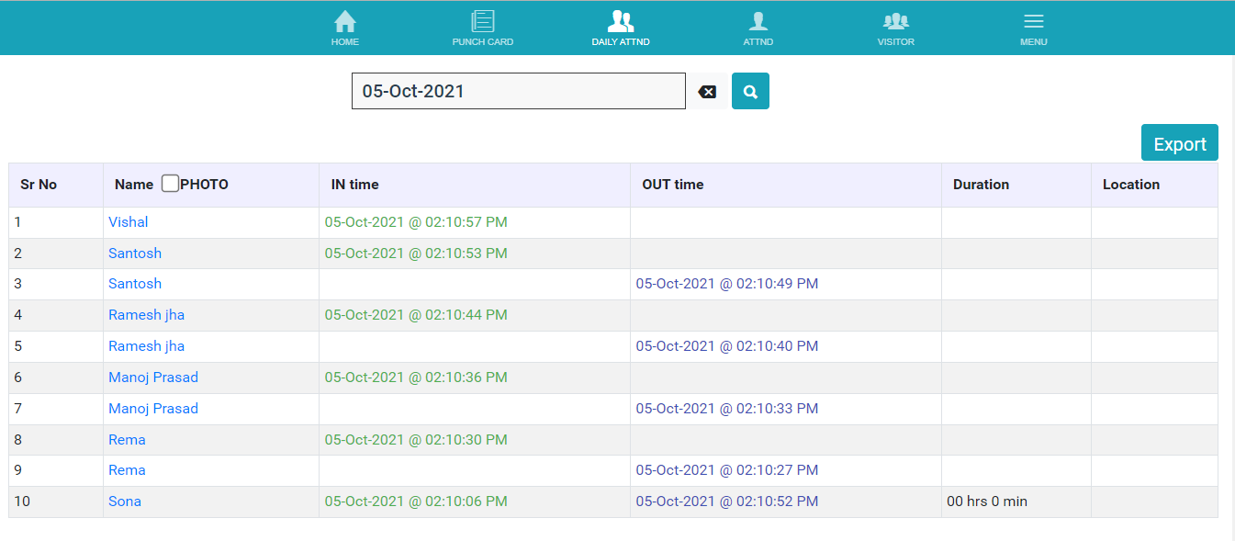Open the Punch Card icon
The width and height of the screenshot is (1235, 541).
(482, 22)
